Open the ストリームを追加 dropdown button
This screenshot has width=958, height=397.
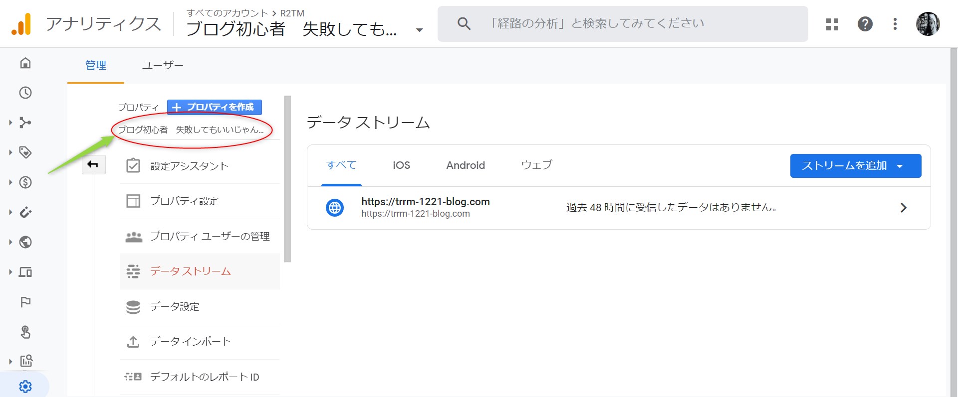(x=855, y=166)
